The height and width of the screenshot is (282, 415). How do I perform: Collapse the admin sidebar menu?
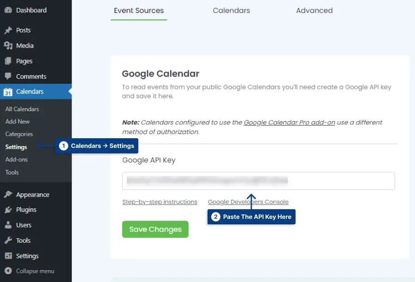coord(30,271)
